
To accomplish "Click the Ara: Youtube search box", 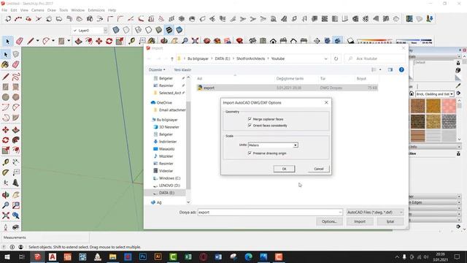I will (374, 58).
